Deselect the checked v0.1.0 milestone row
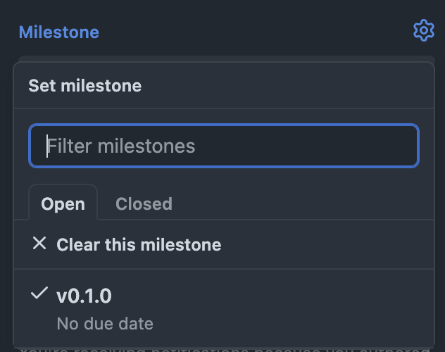The width and height of the screenshot is (445, 352). 211,308
